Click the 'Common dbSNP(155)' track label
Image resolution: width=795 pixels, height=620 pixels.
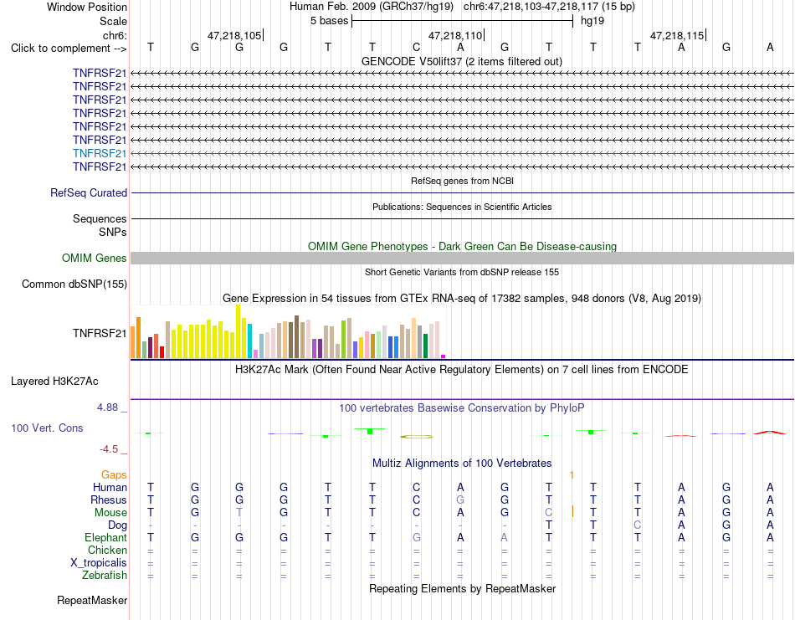pyautogui.click(x=74, y=284)
